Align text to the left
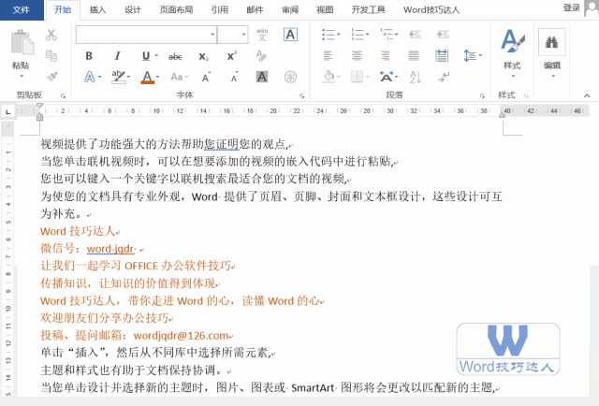This screenshot has width=599, height=406. tap(328, 56)
